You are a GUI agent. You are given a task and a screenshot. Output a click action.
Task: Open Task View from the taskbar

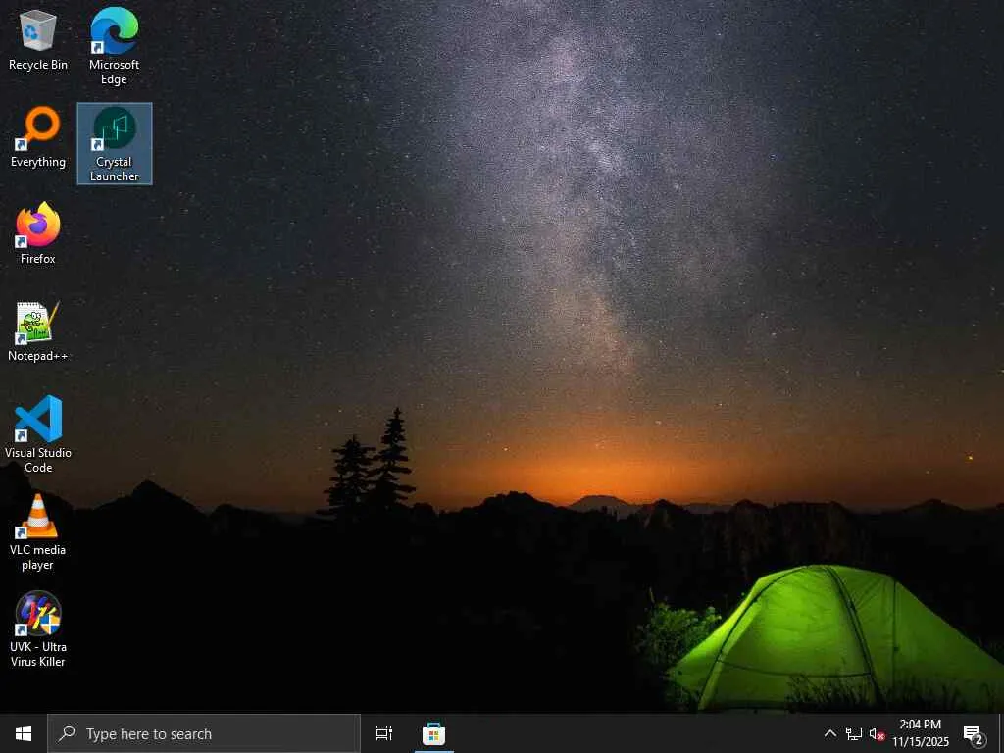(384, 733)
